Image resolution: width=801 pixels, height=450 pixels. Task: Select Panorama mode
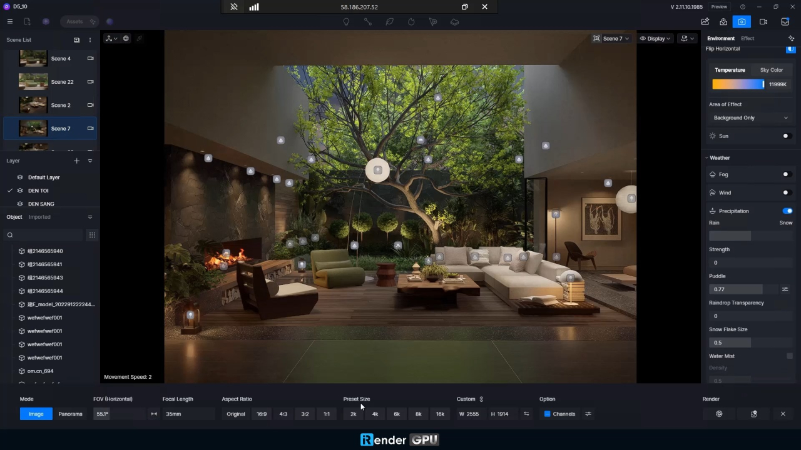[70, 414]
